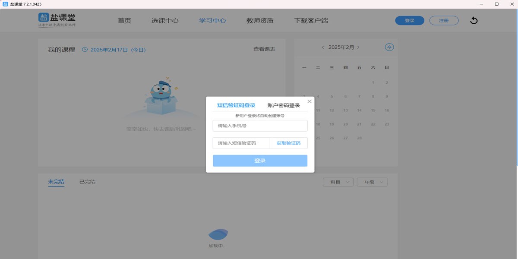518x259 pixels.
Task: Click the SMS verification code field
Action: point(241,143)
